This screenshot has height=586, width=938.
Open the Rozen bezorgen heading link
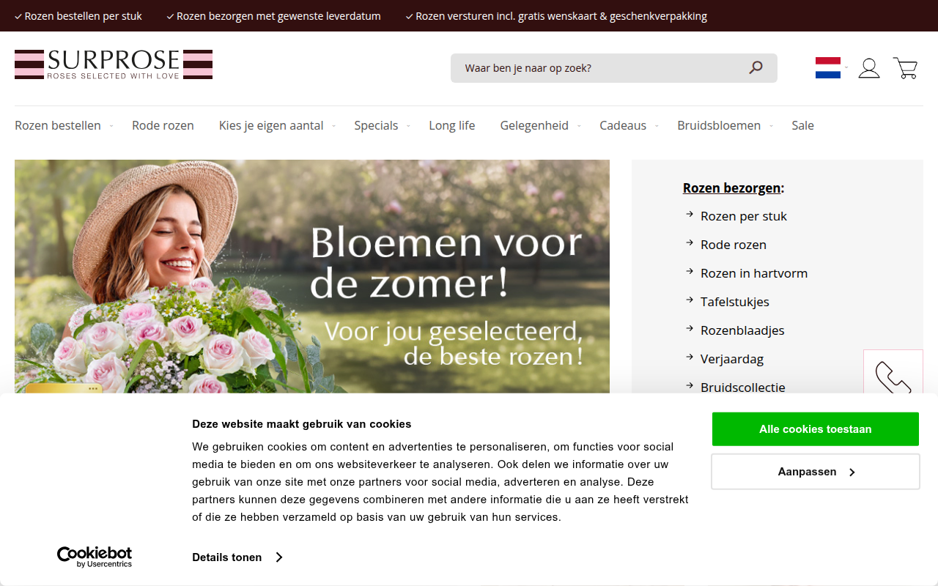(732, 188)
